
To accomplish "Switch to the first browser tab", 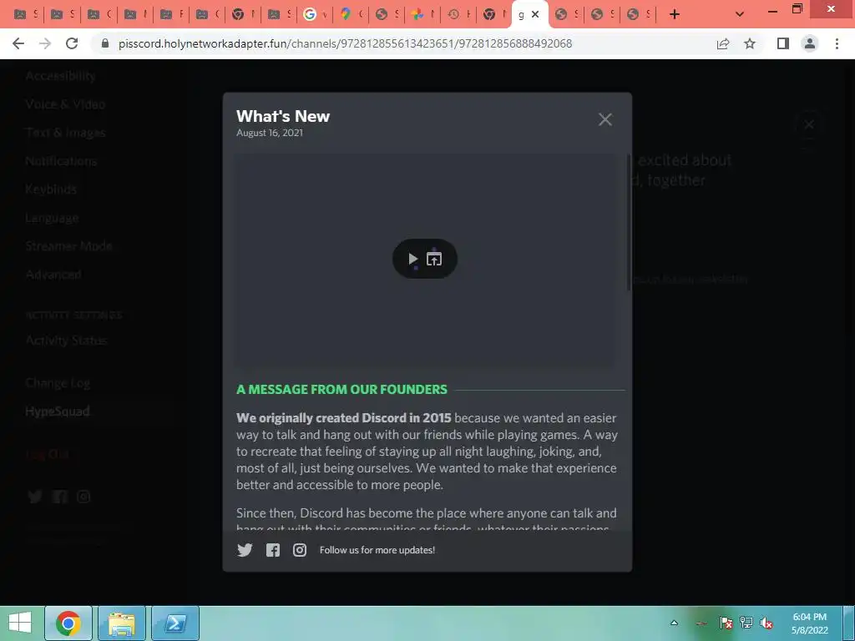I will (24, 14).
